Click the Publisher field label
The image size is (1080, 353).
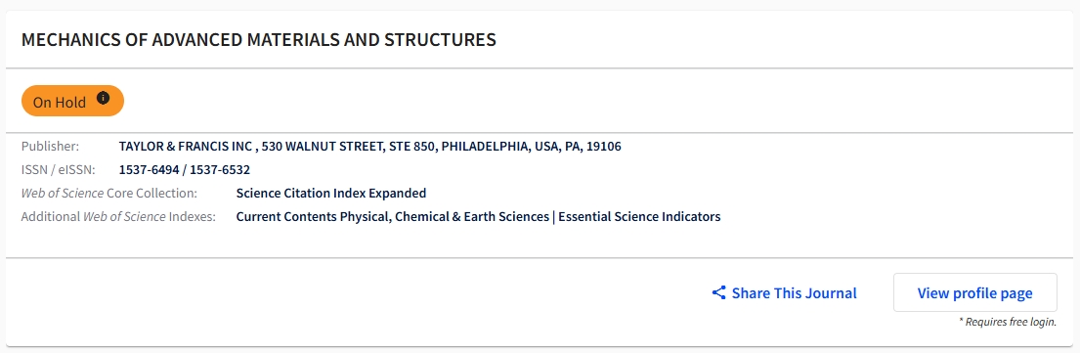point(50,146)
